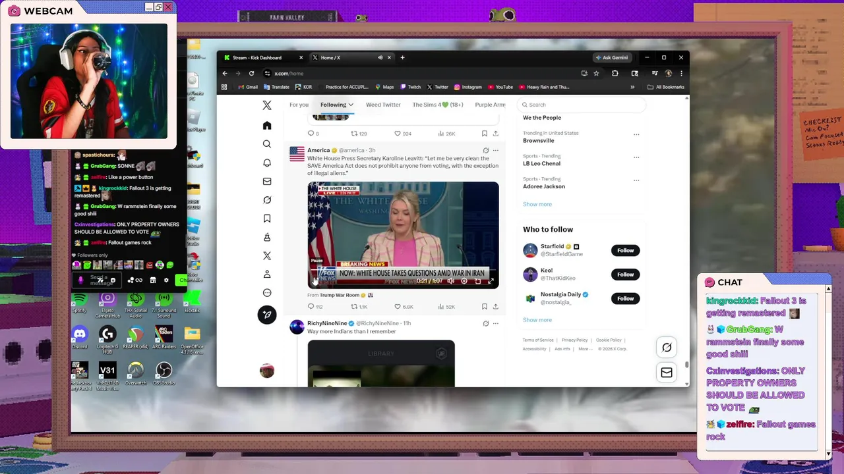Image resolution: width=844 pixels, height=474 pixels.
Task: Bookmark the America post
Action: [485, 307]
